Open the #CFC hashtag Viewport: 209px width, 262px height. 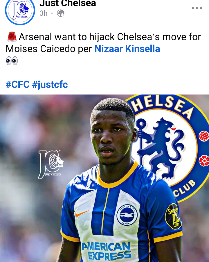coord(18,84)
